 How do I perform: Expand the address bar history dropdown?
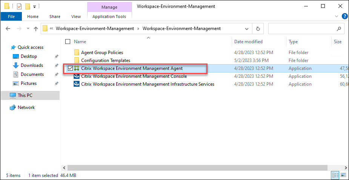point(248,29)
